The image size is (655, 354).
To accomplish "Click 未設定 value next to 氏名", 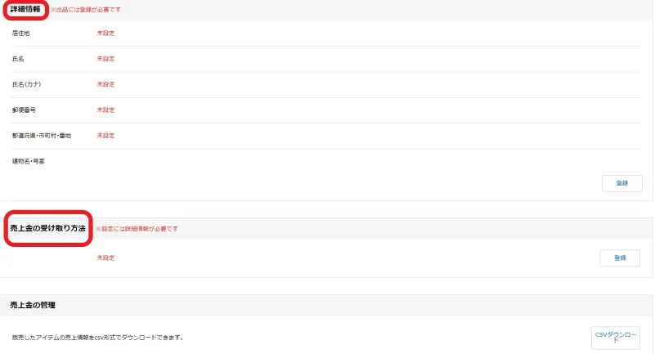I will (x=105, y=59).
